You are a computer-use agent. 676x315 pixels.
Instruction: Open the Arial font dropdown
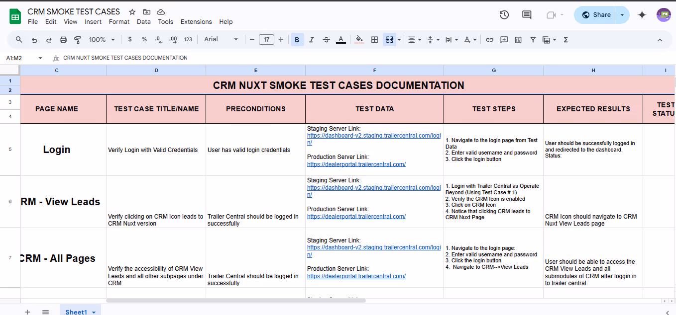221,40
